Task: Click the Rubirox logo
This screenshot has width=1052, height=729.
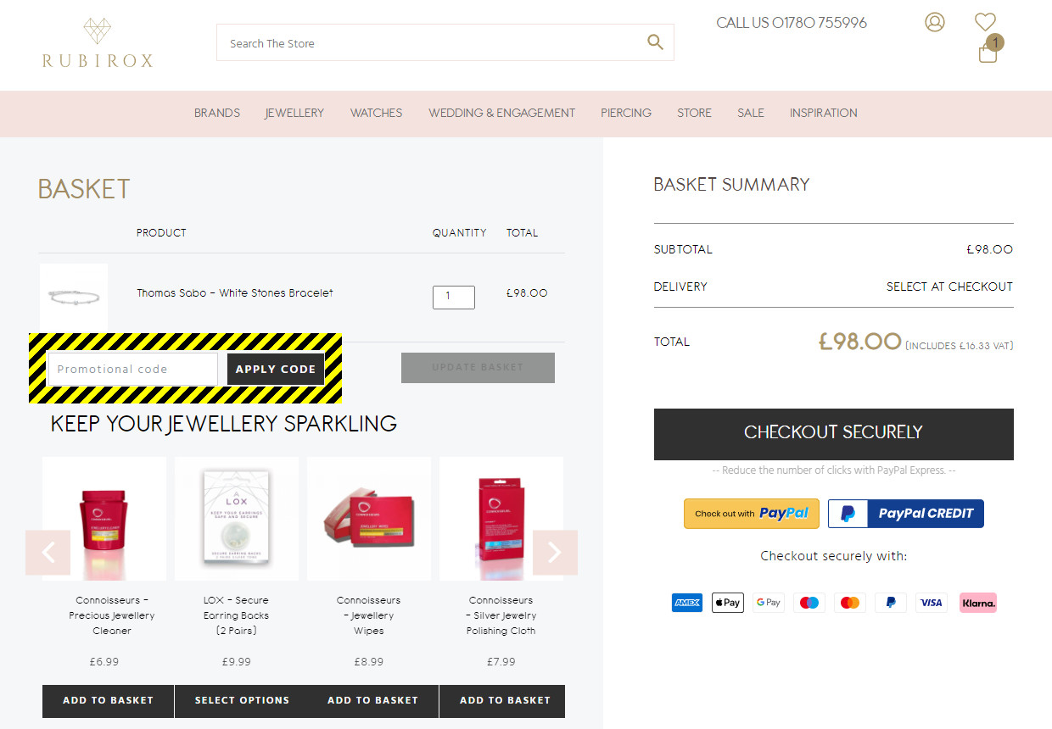Action: 98,43
